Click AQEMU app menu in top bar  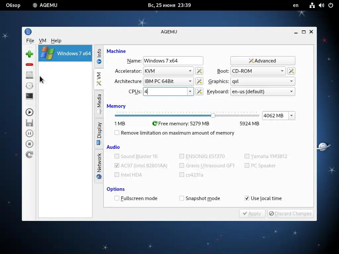tap(45, 5)
